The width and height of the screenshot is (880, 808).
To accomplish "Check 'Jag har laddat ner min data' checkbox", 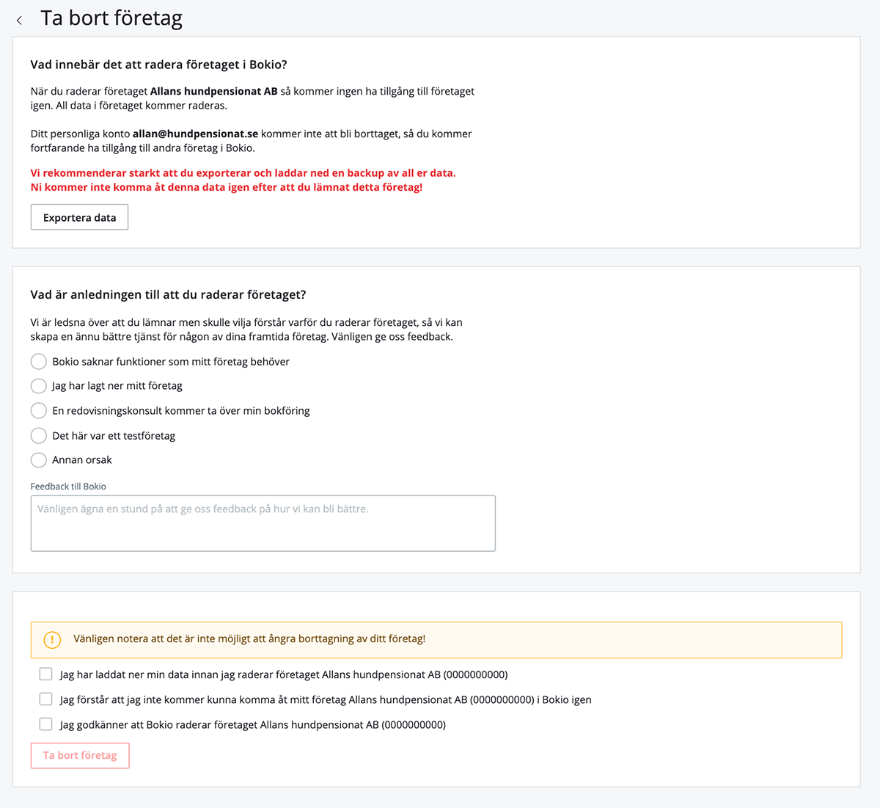I will [45, 674].
